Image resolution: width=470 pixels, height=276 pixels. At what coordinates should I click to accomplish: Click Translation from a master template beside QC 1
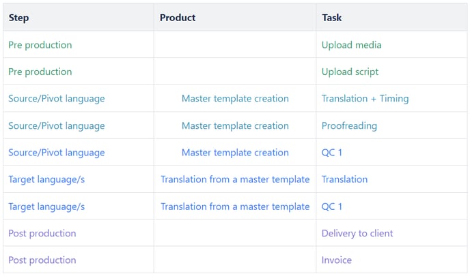tap(235, 206)
